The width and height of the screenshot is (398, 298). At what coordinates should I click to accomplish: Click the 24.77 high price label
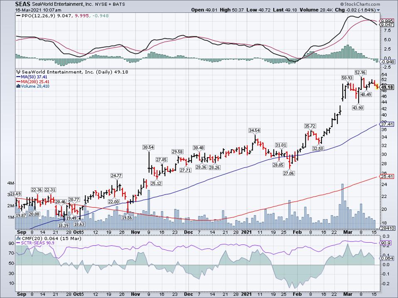click(116, 175)
